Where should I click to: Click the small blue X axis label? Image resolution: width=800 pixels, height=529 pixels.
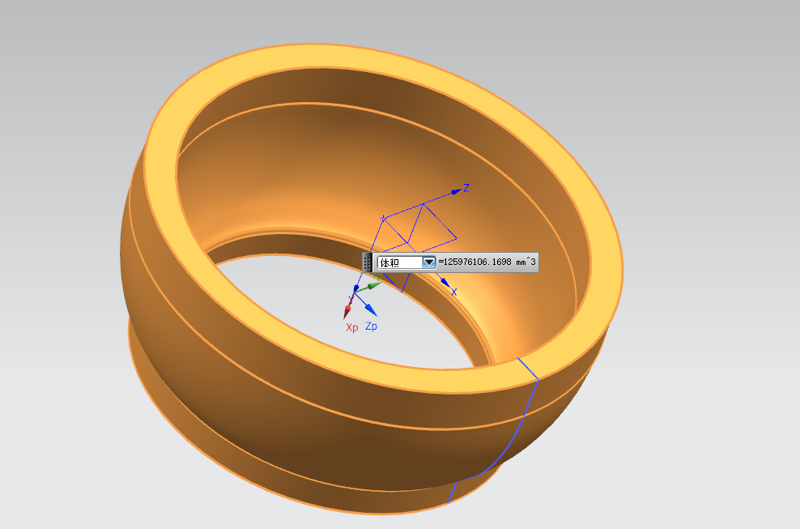tap(453, 292)
